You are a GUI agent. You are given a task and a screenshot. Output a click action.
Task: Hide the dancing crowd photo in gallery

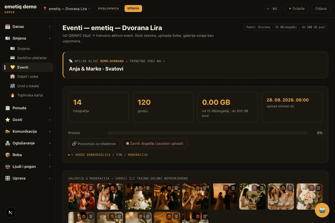click(x=84, y=188)
